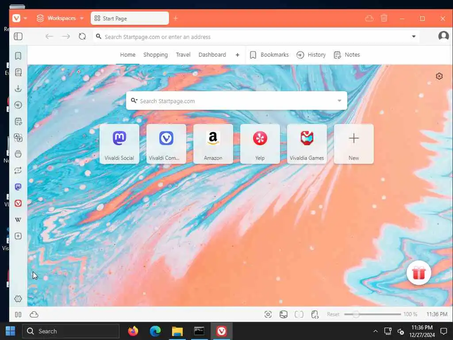The width and height of the screenshot is (453, 340).
Task: Open the Reading List panel
Action: [18, 72]
